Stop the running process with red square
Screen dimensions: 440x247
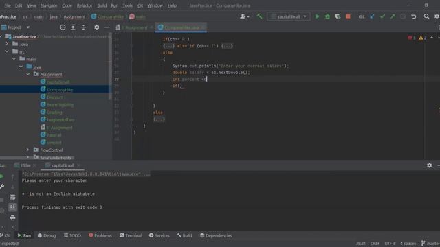coord(348,16)
